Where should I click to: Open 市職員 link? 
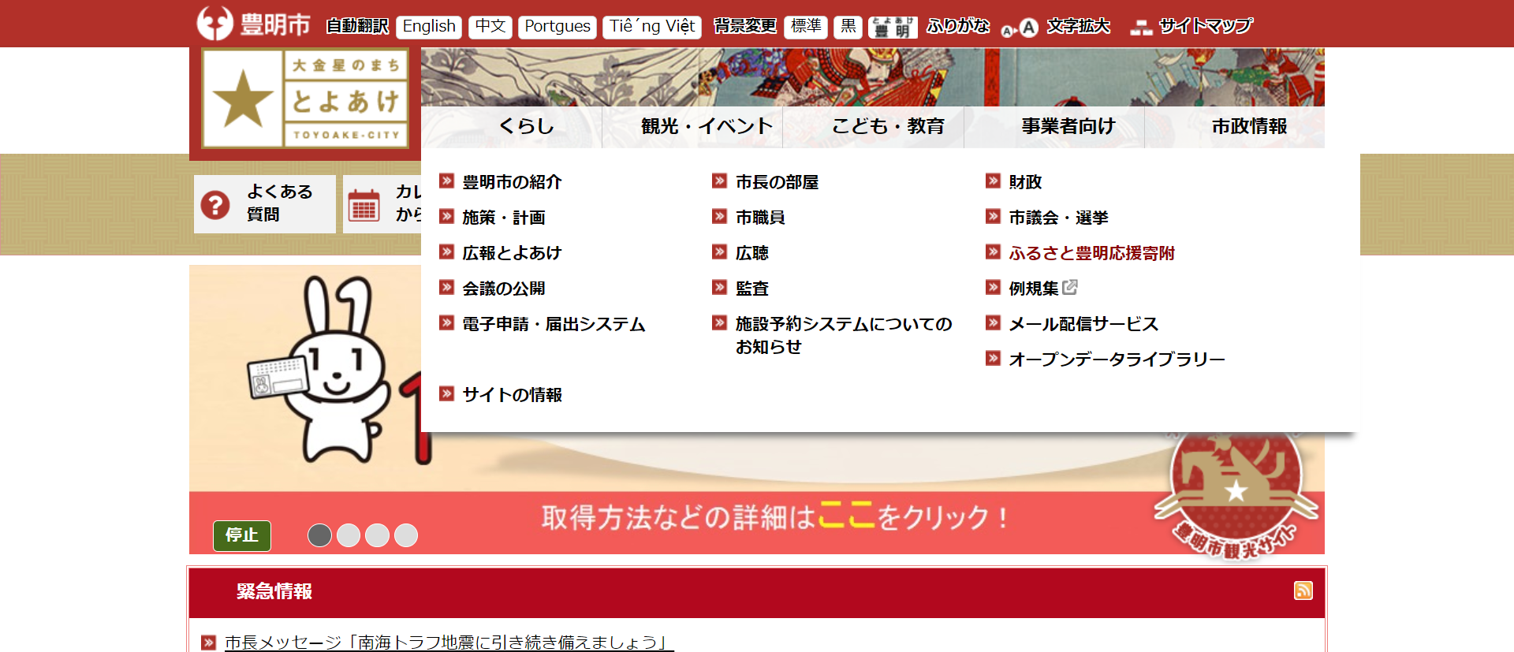tap(760, 218)
